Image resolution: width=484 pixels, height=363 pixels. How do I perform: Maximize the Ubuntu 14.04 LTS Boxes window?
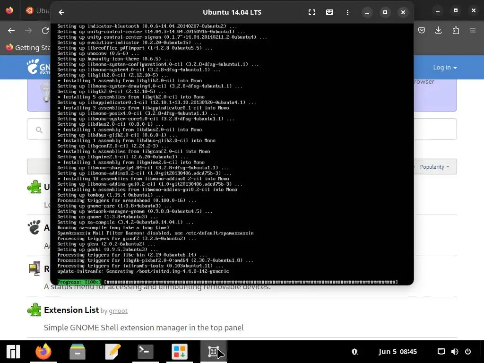point(385,12)
